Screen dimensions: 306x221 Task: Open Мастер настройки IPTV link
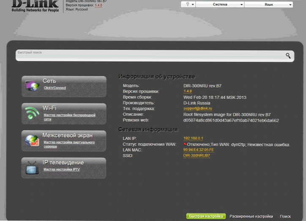pos(62,170)
